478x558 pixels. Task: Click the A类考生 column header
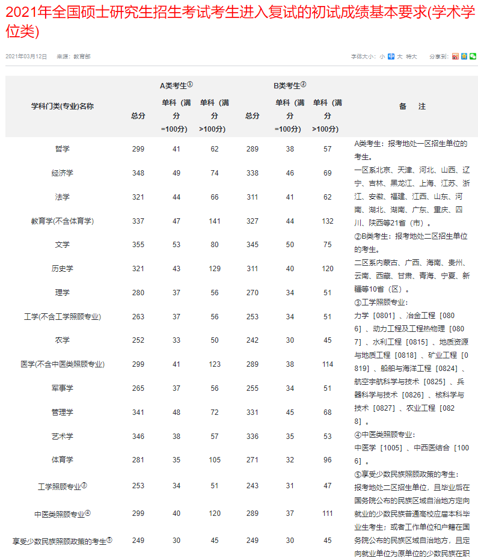[x=176, y=85]
